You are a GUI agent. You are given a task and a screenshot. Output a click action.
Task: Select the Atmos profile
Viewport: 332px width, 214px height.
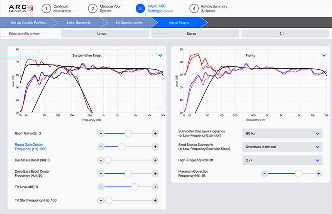coord(106,34)
